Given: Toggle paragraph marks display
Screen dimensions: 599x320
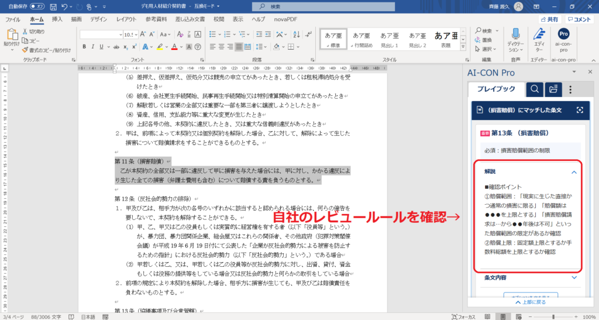Looking at the screenshot, I should click(x=308, y=34).
